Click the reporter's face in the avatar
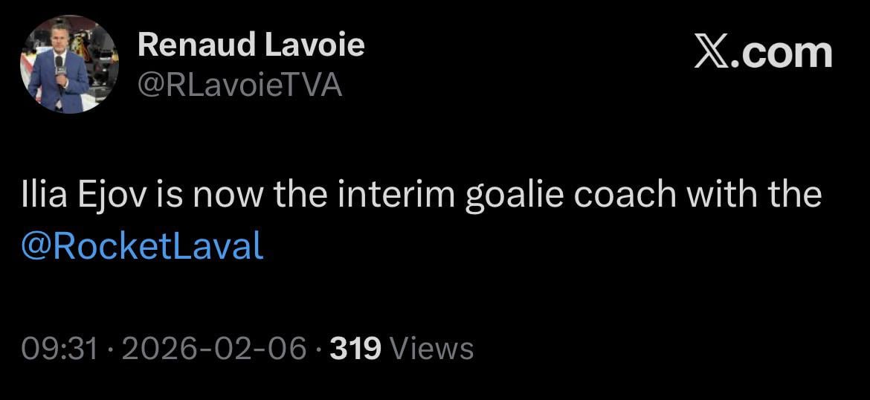This screenshot has width=870, height=400. [x=60, y=42]
